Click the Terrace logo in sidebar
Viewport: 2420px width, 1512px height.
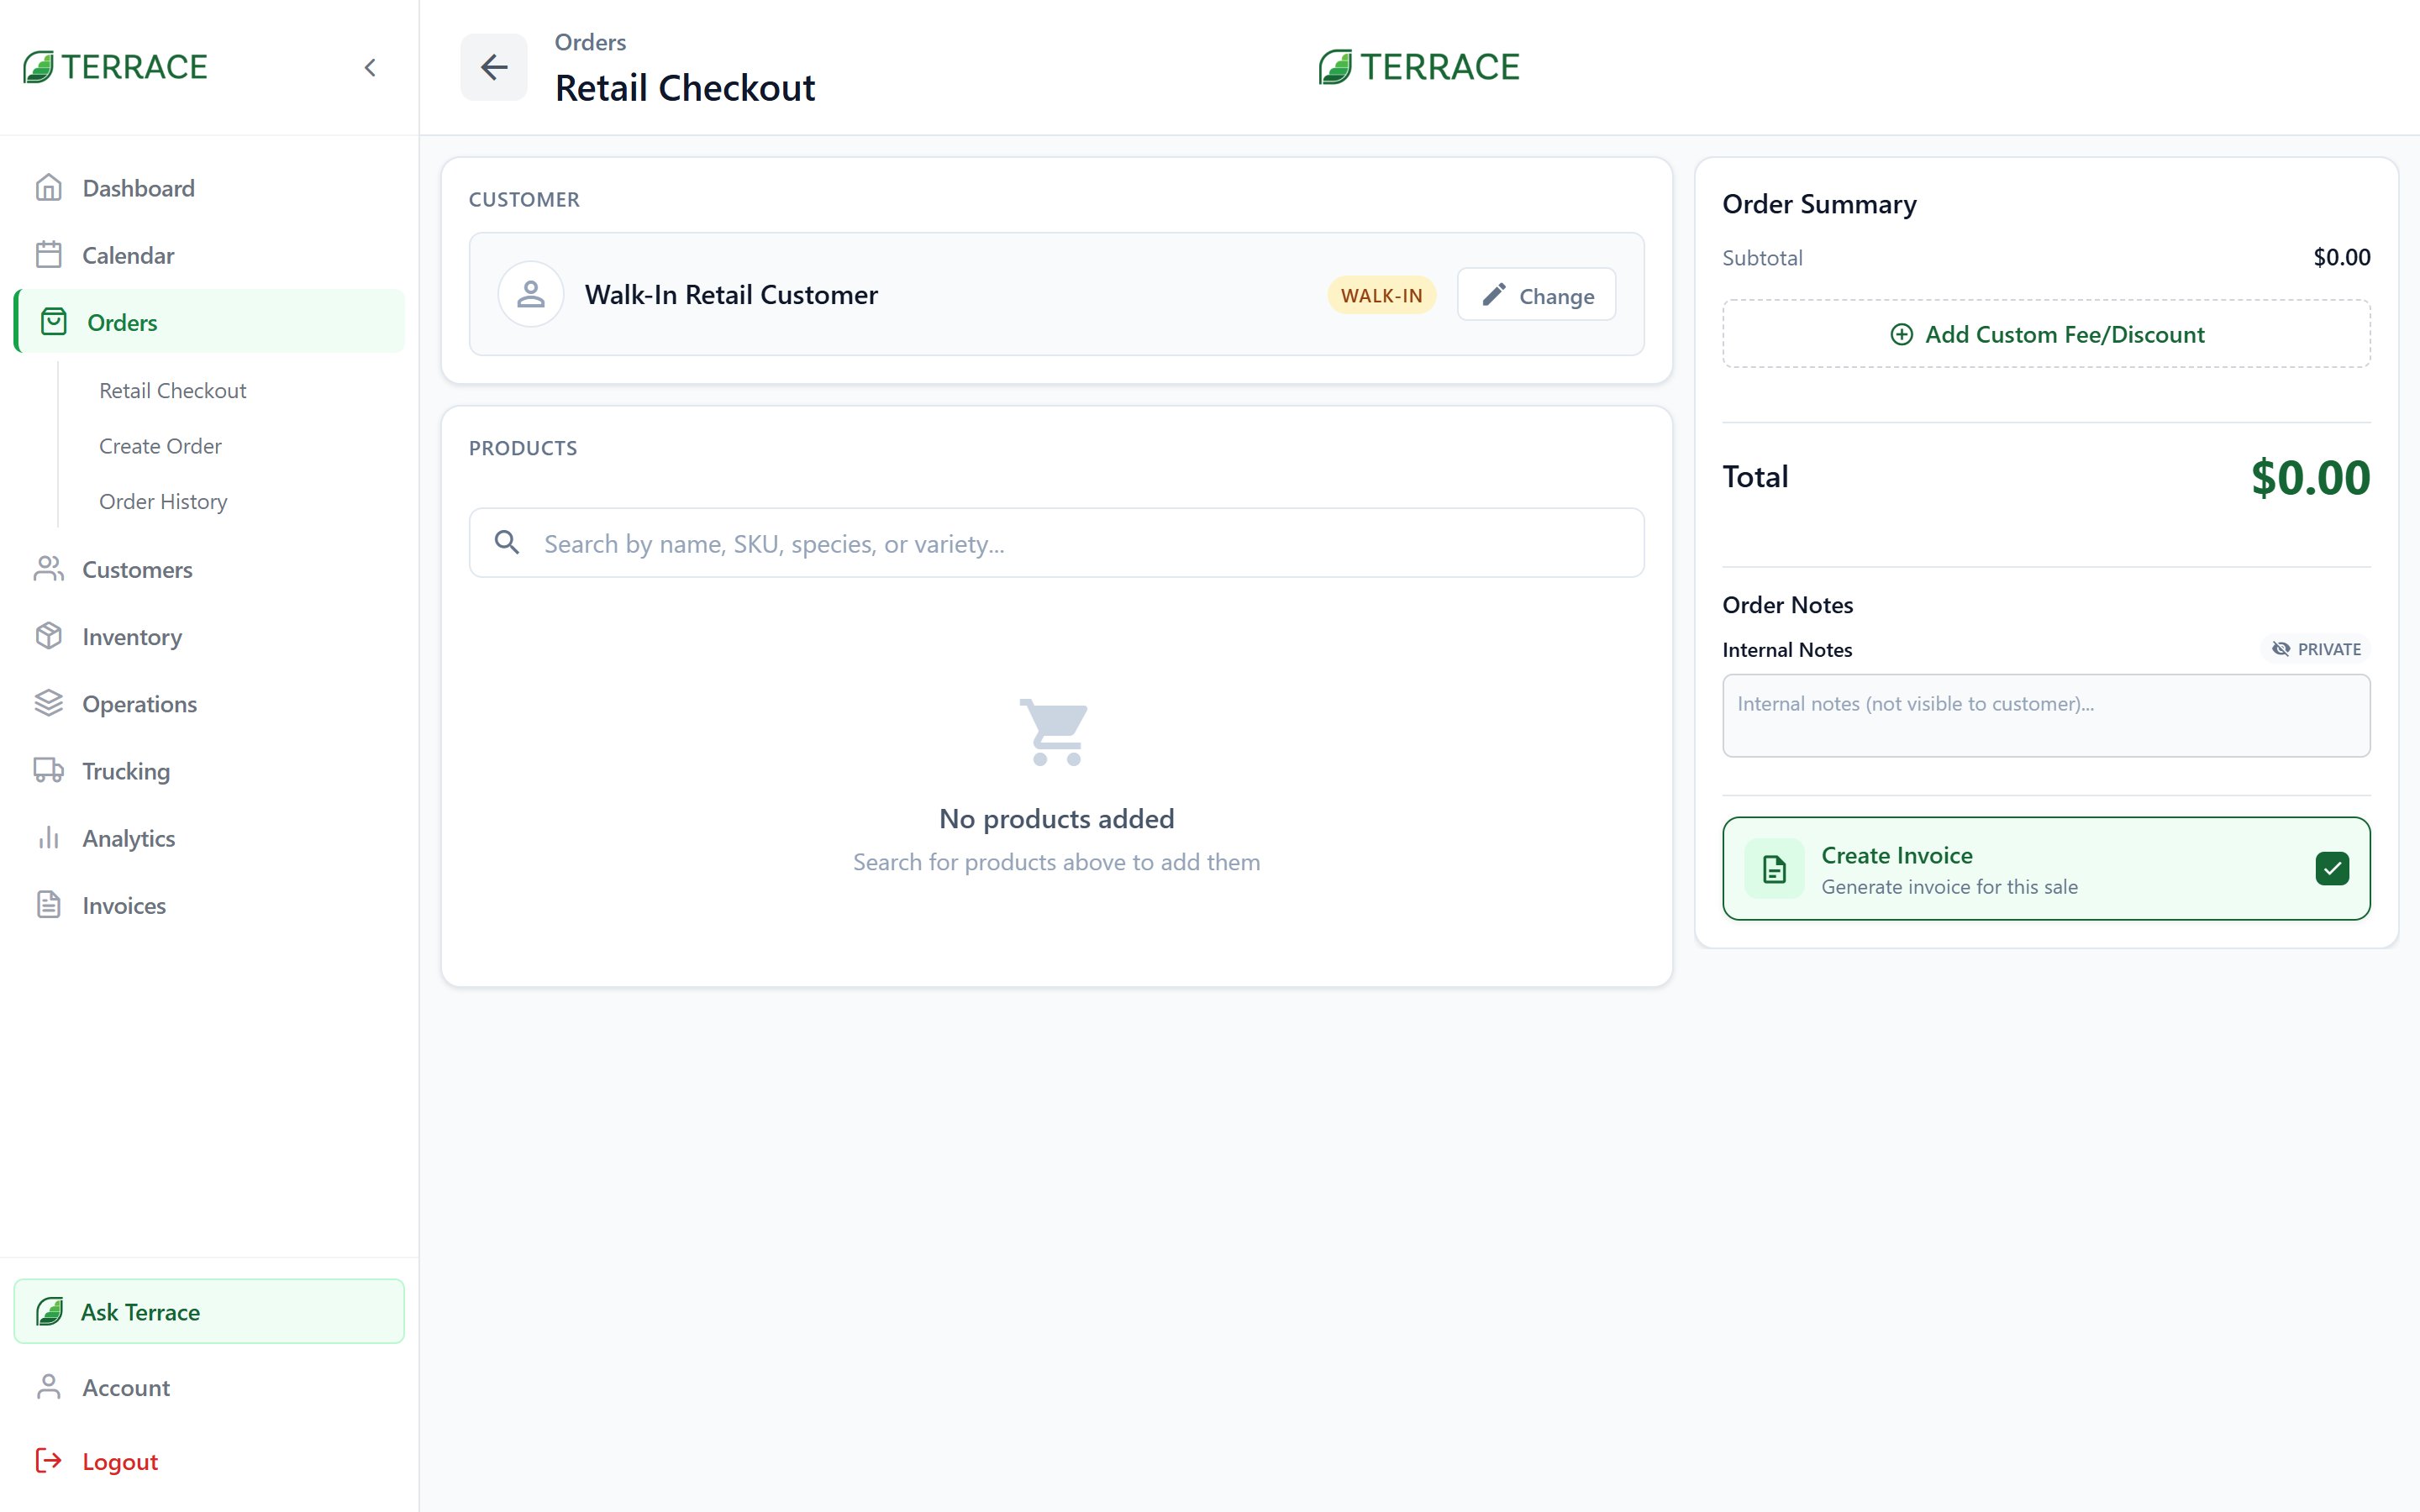coord(115,67)
